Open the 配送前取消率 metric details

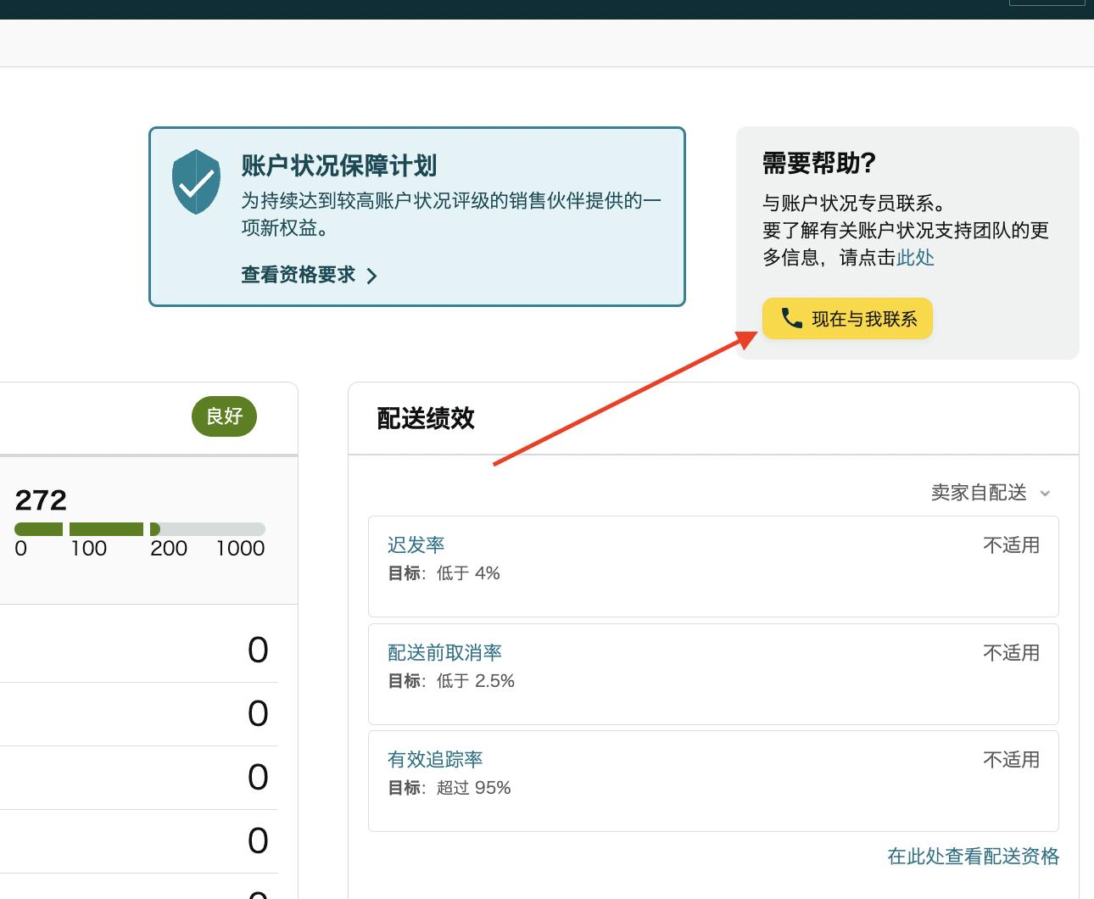click(x=444, y=651)
